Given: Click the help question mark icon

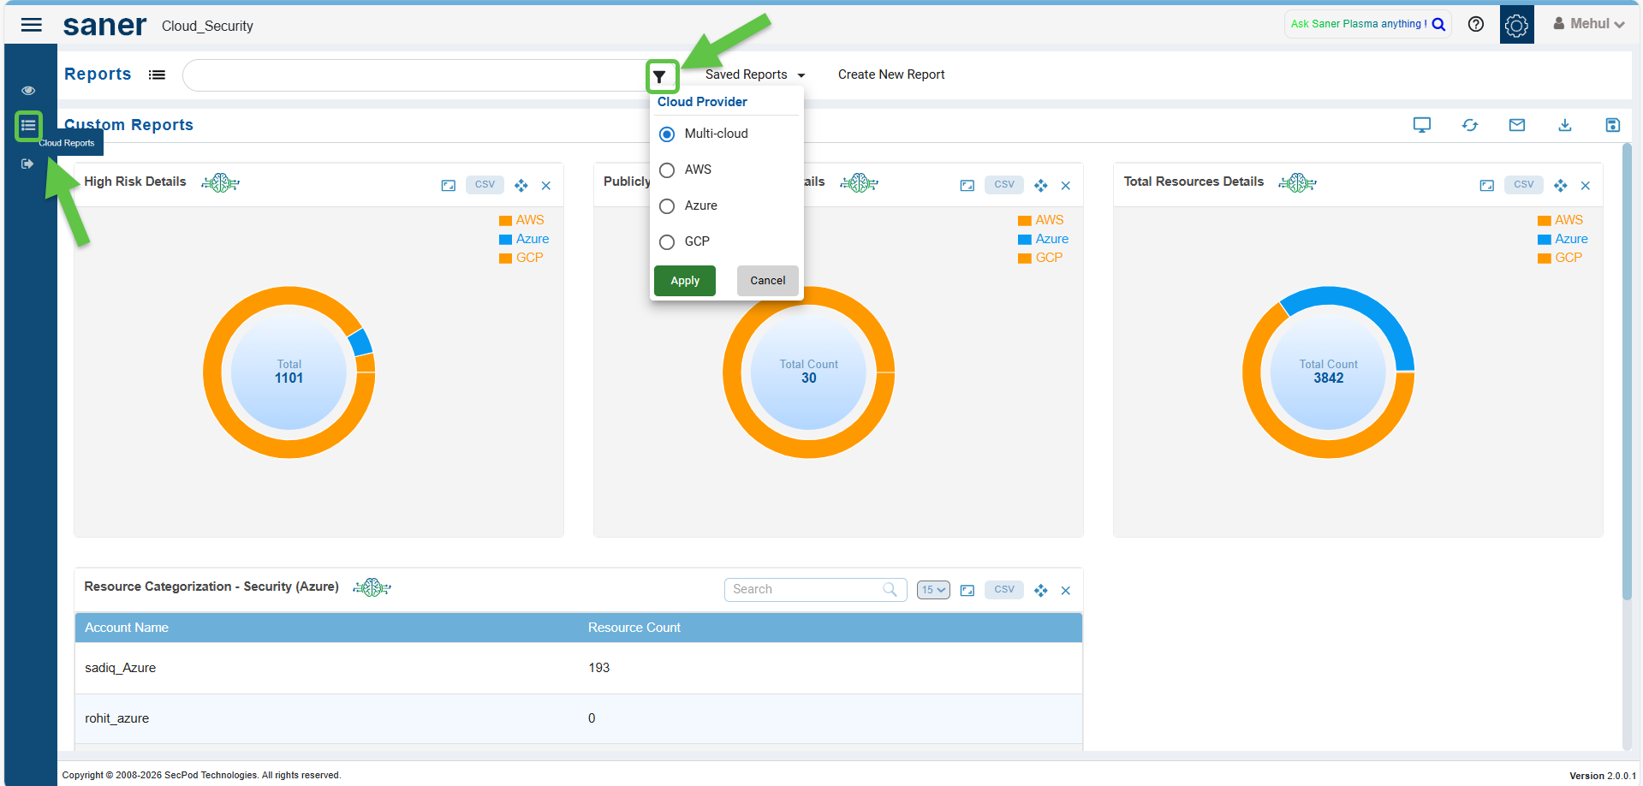Looking at the screenshot, I should tap(1475, 24).
